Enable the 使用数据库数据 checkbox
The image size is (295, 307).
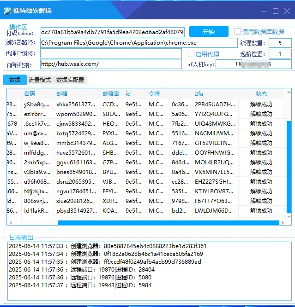tap(238, 31)
